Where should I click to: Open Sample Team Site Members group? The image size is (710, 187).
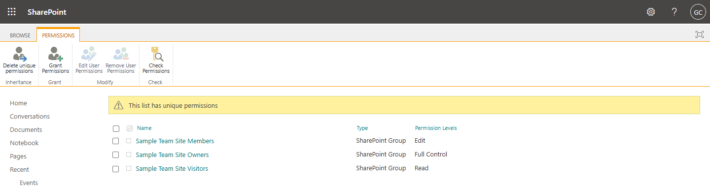175,141
